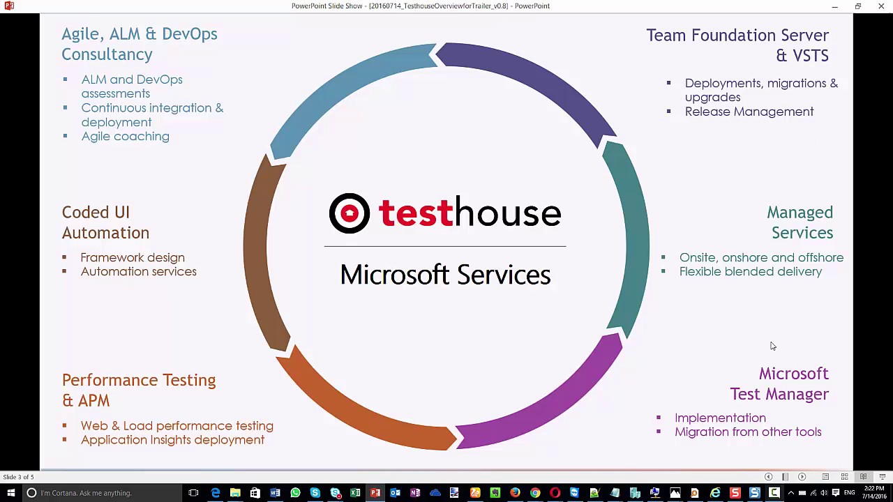Open red Snagit icon on taskbar

pos(735,493)
